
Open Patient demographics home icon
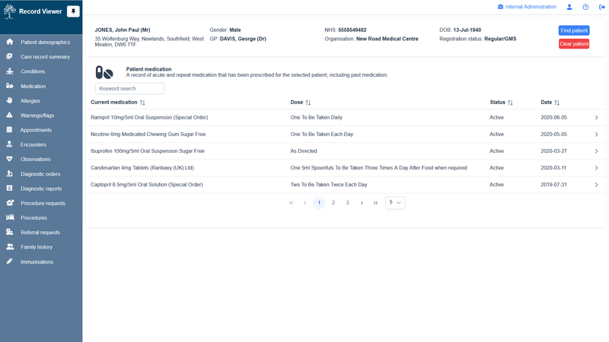click(10, 42)
